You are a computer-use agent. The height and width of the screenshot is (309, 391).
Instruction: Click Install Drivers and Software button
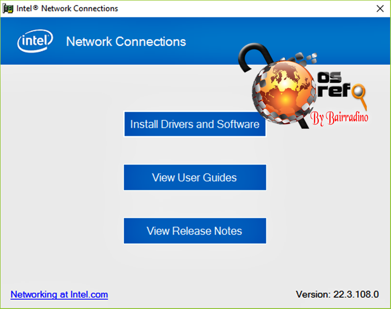pyautogui.click(x=195, y=124)
